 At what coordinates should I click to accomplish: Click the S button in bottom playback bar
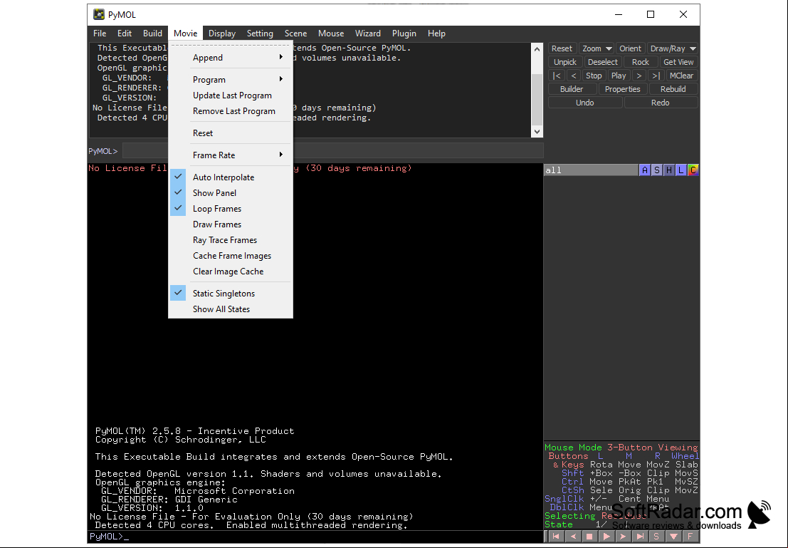(656, 537)
